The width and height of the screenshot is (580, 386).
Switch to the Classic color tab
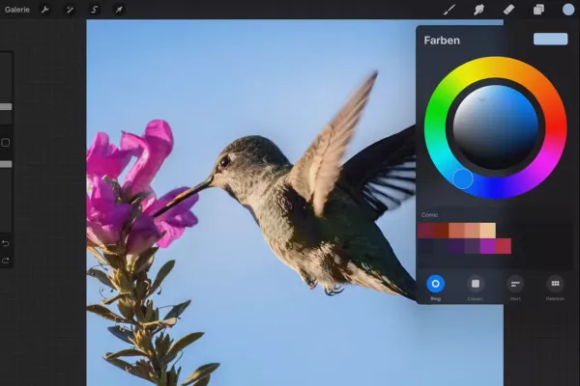tap(476, 284)
